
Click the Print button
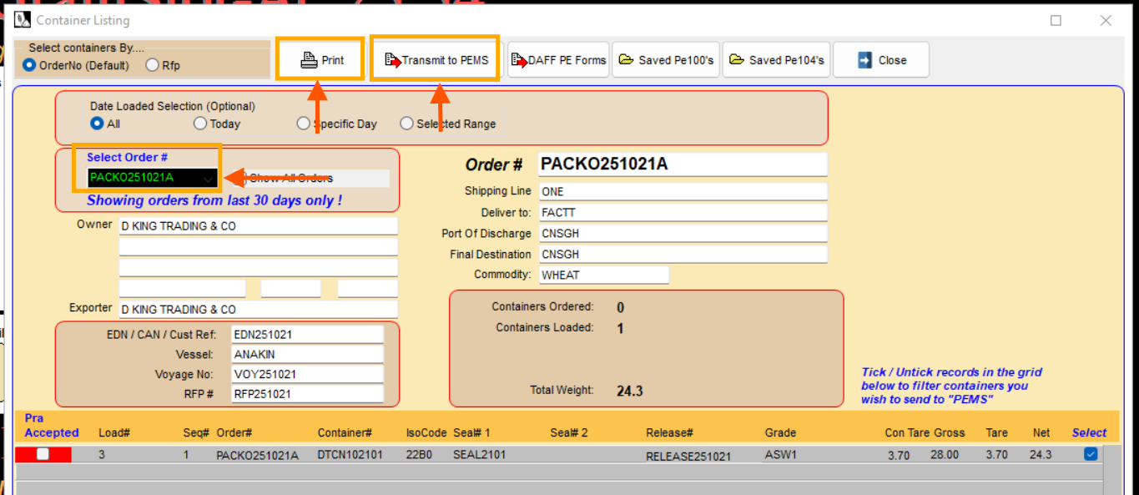320,60
